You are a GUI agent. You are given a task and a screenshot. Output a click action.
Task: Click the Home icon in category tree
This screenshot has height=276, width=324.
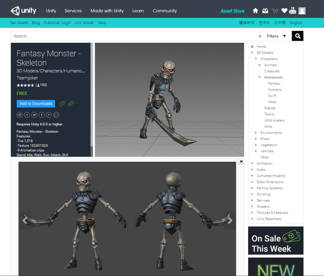click(252, 47)
